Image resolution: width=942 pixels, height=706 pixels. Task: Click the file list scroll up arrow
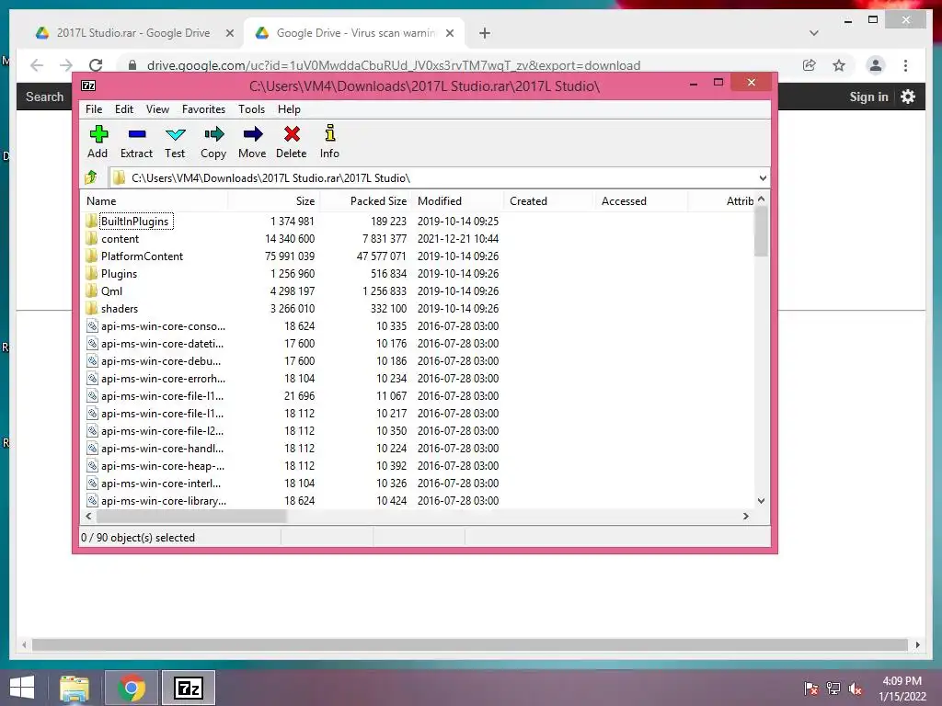(761, 199)
